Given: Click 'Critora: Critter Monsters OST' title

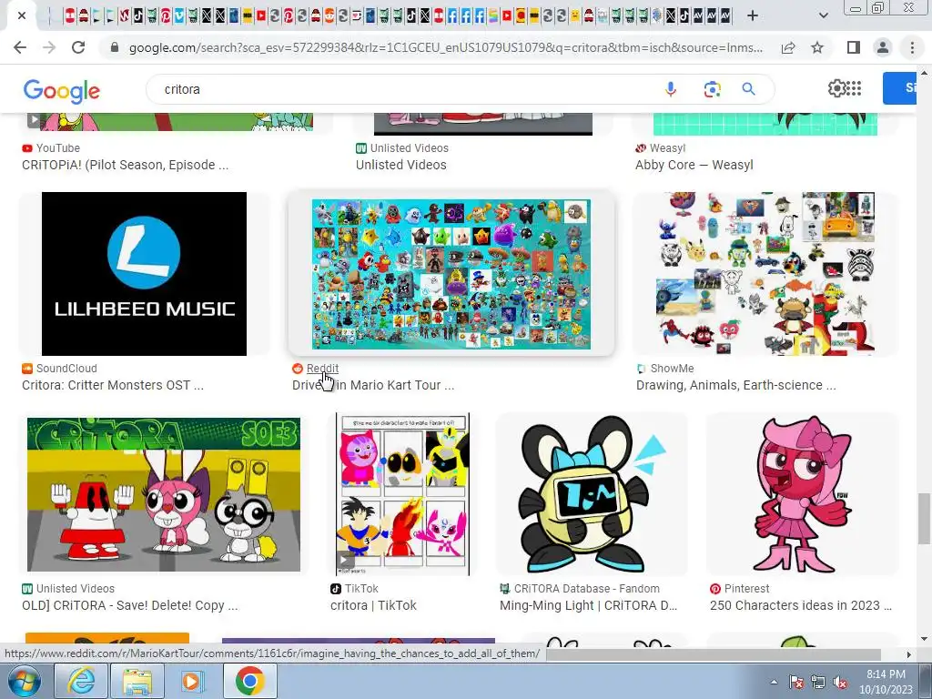Looking at the screenshot, I should [x=113, y=385].
